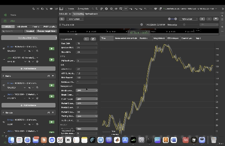Toggle the Vizuális mód checkbox

[x=60, y=25]
